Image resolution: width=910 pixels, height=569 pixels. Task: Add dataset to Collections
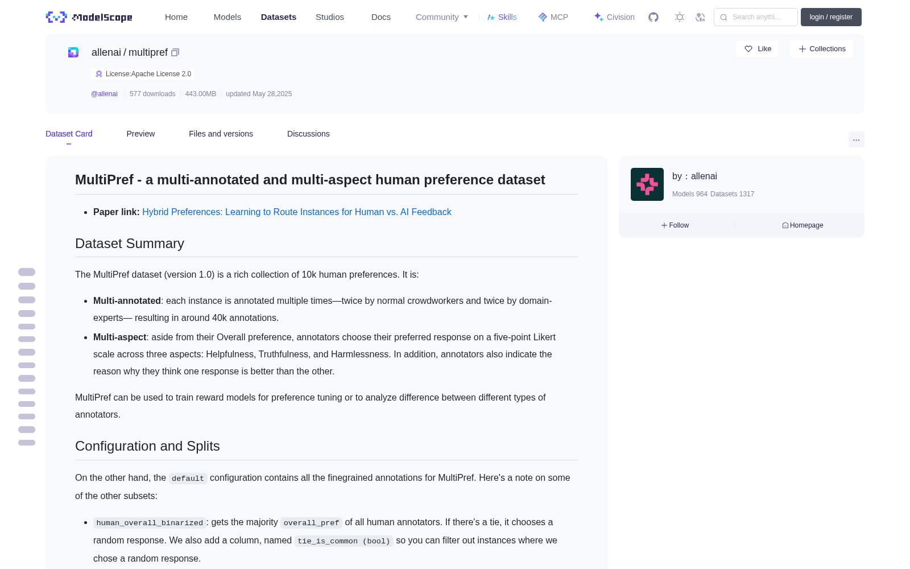click(821, 49)
